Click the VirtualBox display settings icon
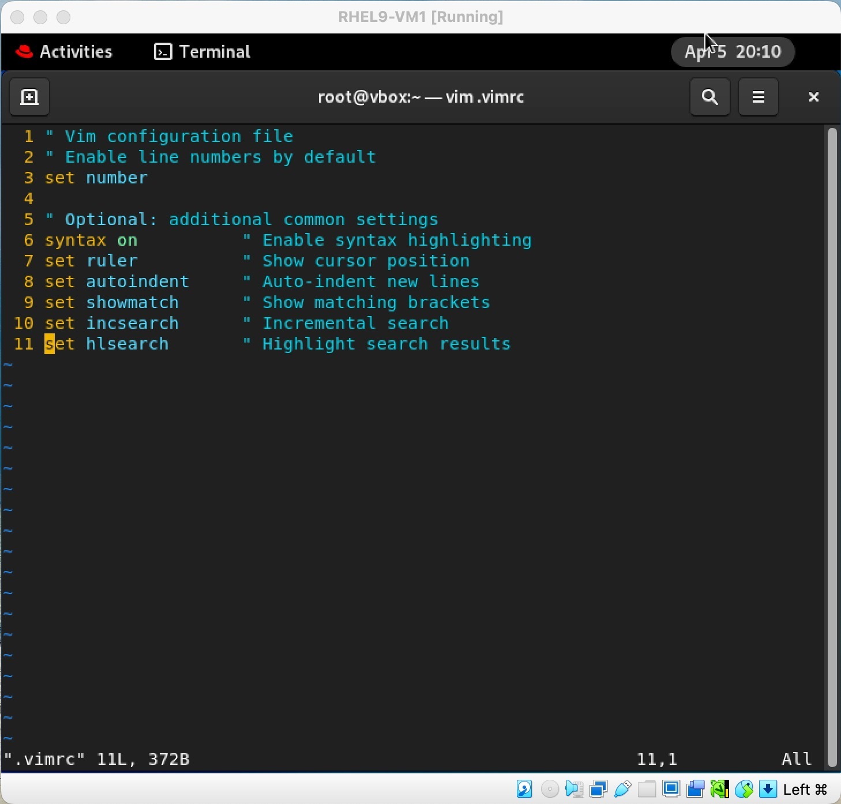 click(671, 788)
